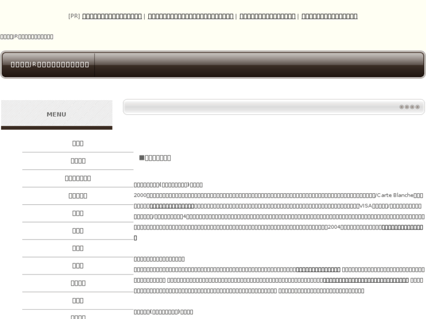Select the seventh menu item below MENU

78,248
